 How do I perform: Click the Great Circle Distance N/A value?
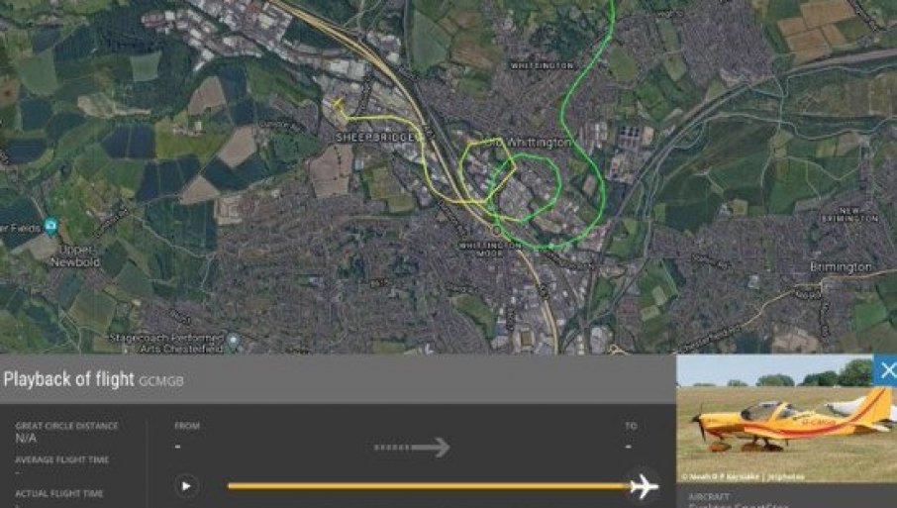click(26, 439)
